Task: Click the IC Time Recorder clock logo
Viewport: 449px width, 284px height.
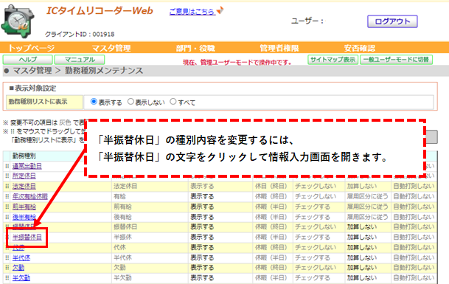Action: (18, 21)
